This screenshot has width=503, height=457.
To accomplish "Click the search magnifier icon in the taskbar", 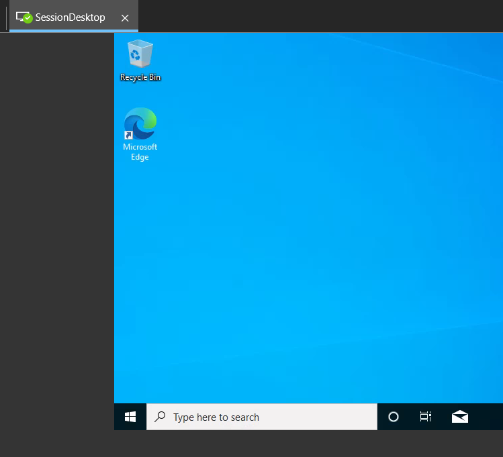I will coord(160,417).
